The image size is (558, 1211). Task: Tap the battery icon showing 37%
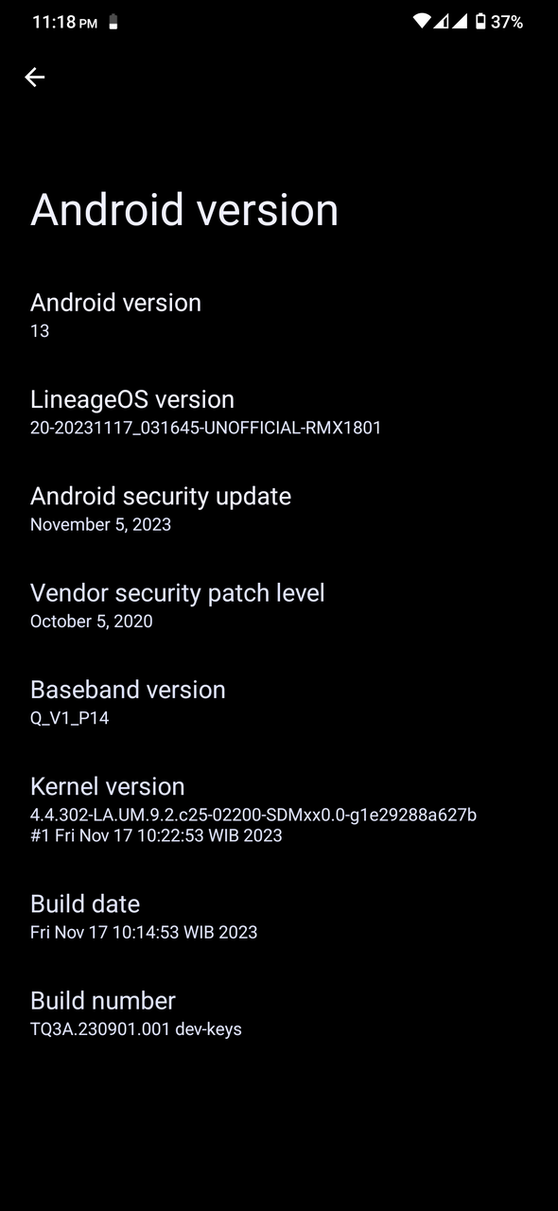480,21
